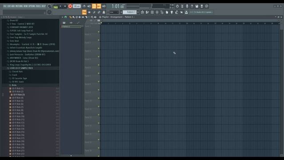Open the Line snap dropdown
The height and width of the screenshot is (160, 284).
114,12
